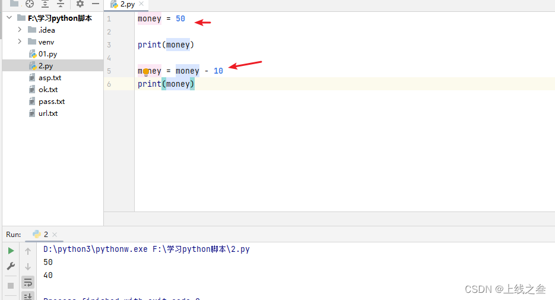Click print(money) on line 6

coord(166,84)
